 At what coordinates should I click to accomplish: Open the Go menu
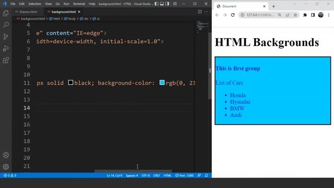57,4
